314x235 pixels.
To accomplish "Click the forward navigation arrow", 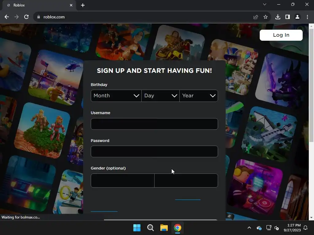I will [17, 17].
